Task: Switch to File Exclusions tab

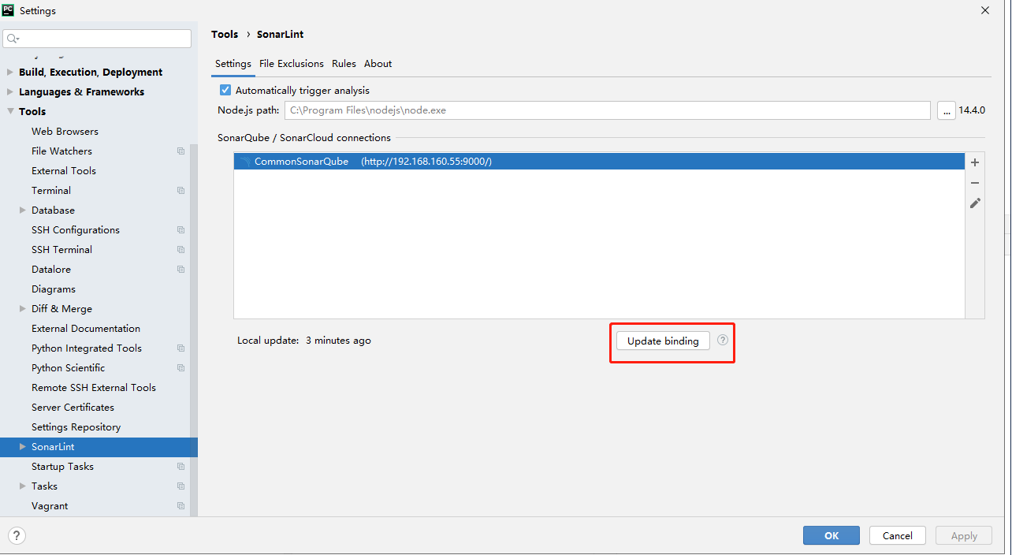Action: [292, 64]
